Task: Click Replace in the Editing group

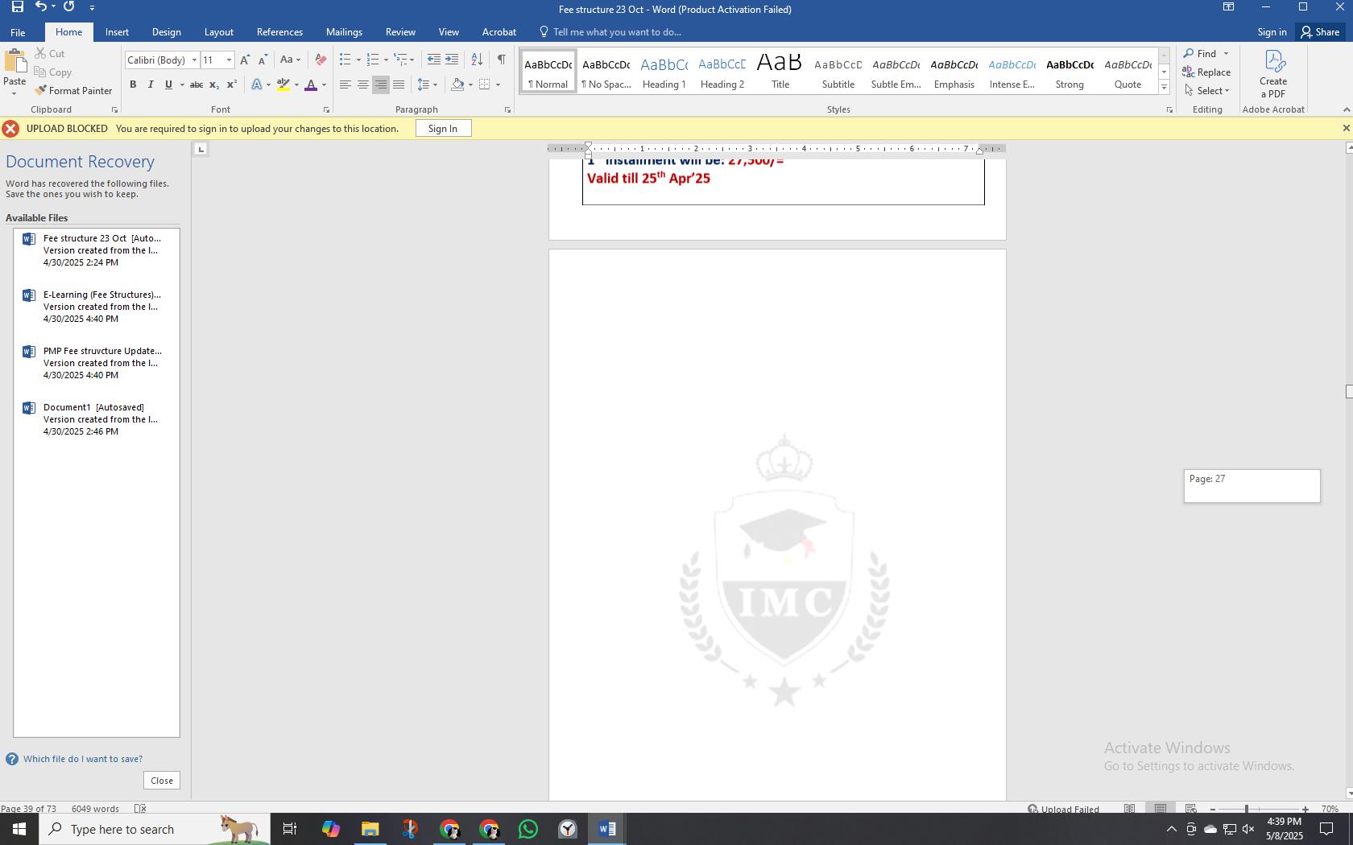Action: [x=1206, y=72]
